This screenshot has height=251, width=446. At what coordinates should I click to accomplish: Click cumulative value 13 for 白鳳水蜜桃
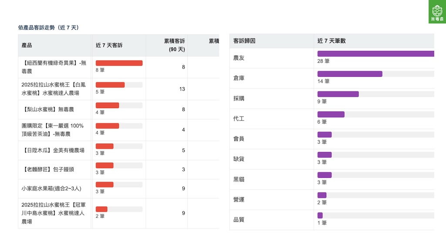(x=182, y=89)
